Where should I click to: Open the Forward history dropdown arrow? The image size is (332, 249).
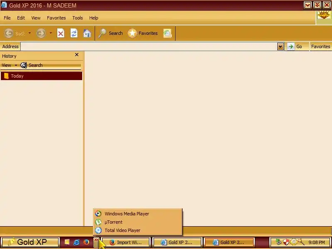[x=51, y=33]
